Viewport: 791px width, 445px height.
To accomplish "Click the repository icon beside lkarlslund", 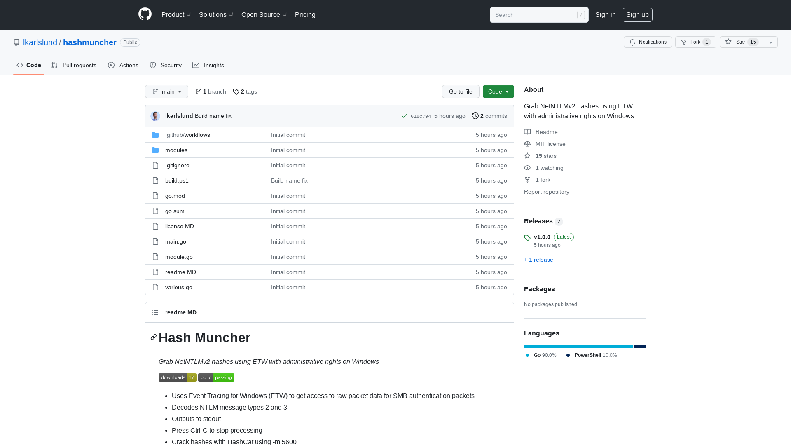I will pos(16,42).
